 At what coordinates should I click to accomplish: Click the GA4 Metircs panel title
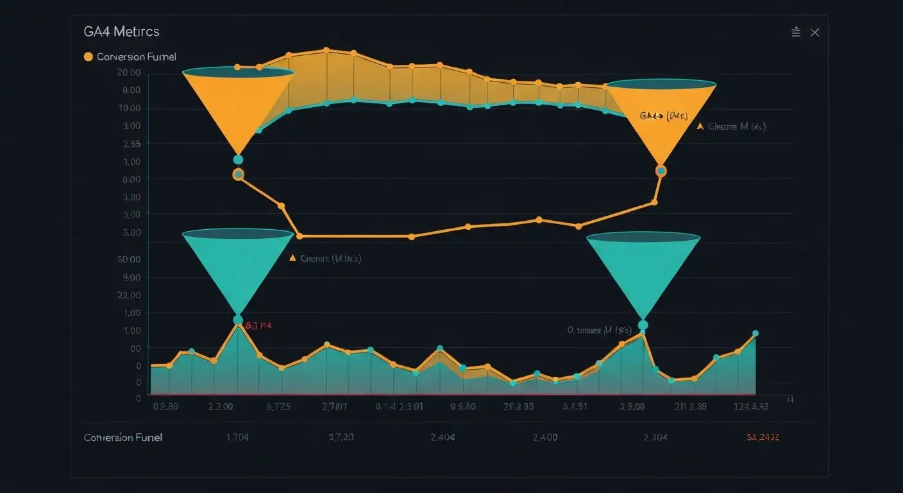122,31
